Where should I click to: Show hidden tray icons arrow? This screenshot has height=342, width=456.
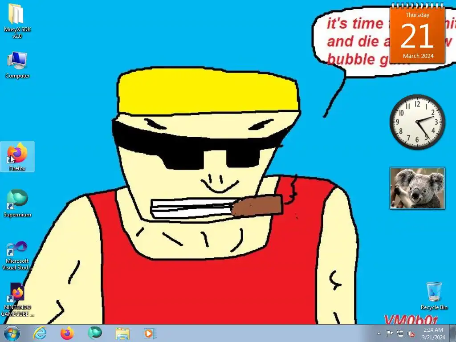(379, 334)
